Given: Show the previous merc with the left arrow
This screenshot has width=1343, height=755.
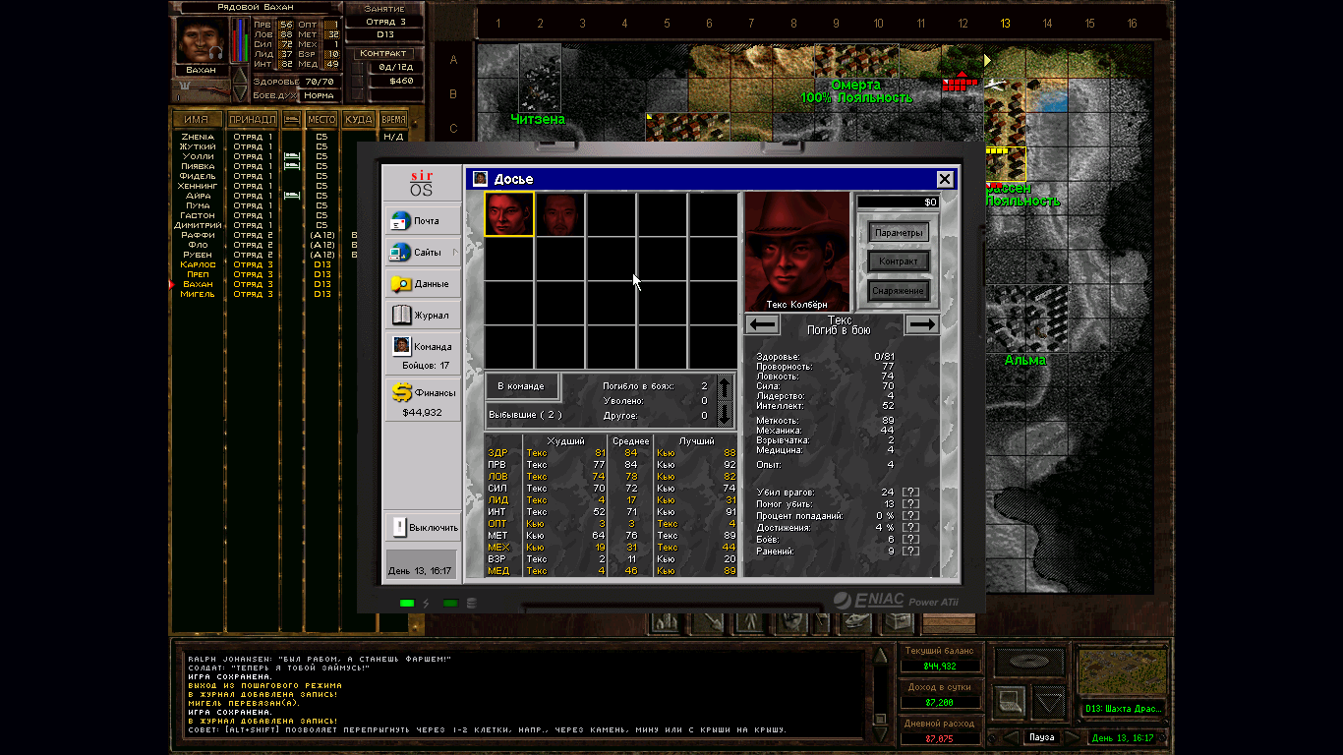Looking at the screenshot, I should click(762, 324).
